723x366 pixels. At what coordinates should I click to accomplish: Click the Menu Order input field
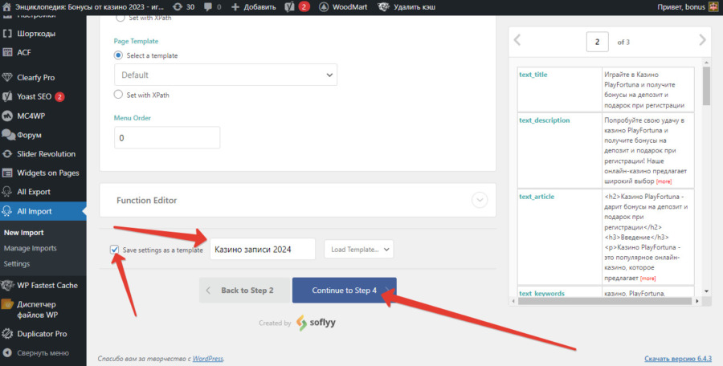point(167,138)
